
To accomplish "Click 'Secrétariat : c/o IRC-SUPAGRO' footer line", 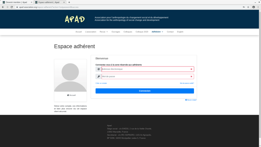I will click(129, 135).
